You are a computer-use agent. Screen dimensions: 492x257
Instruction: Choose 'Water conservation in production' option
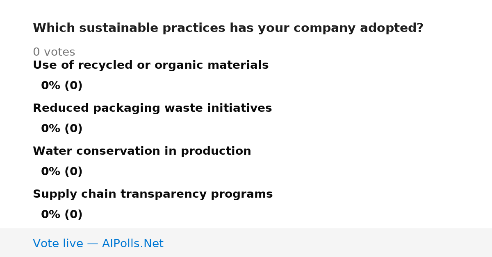point(142,151)
